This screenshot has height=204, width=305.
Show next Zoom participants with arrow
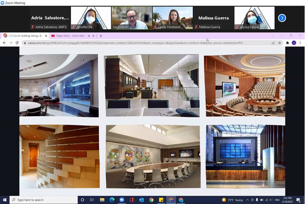coord(282,18)
